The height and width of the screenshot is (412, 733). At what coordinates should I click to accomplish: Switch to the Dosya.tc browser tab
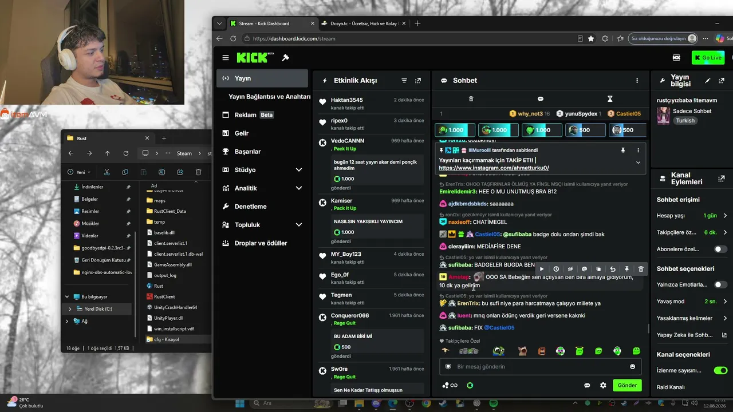click(362, 23)
